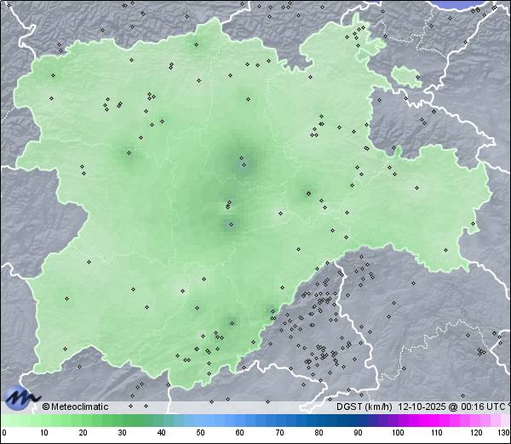
Task: Pick the light pink swatch above 120
Action: (x=476, y=420)
